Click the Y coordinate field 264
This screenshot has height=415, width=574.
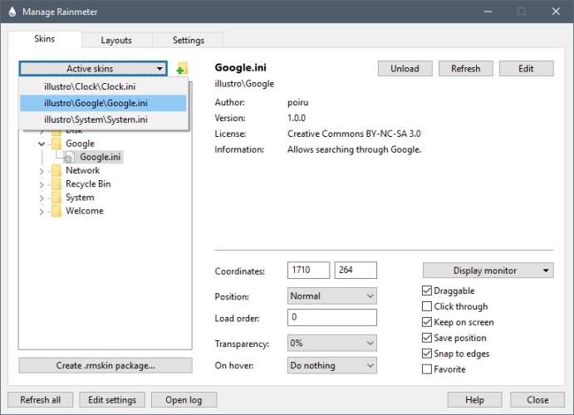click(356, 271)
